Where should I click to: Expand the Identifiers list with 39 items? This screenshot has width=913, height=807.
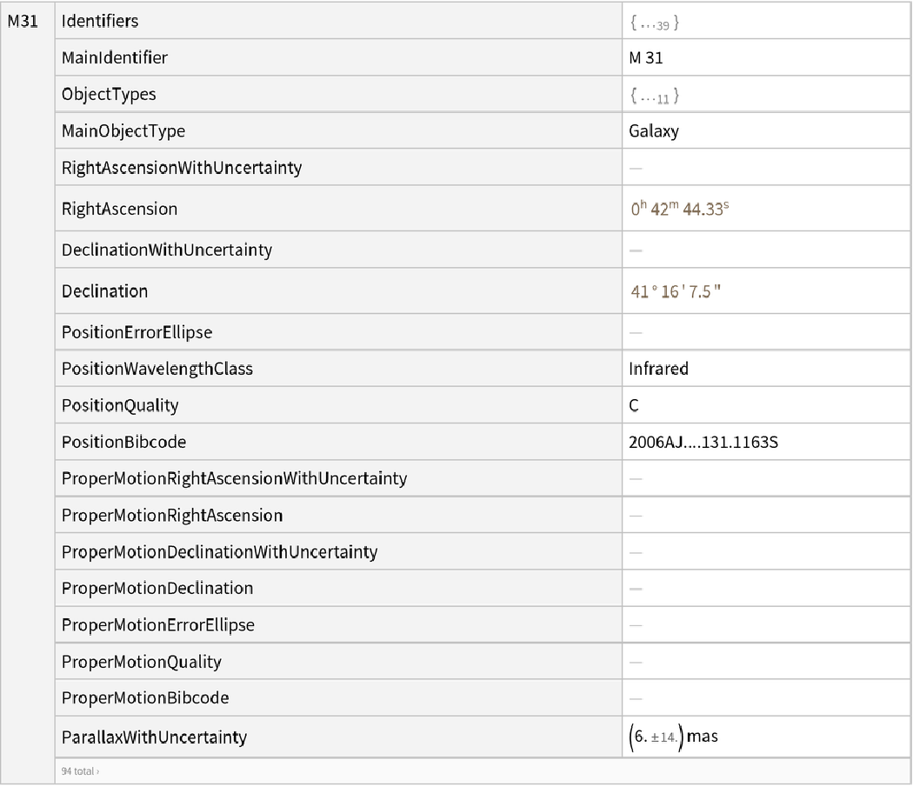[x=654, y=24]
